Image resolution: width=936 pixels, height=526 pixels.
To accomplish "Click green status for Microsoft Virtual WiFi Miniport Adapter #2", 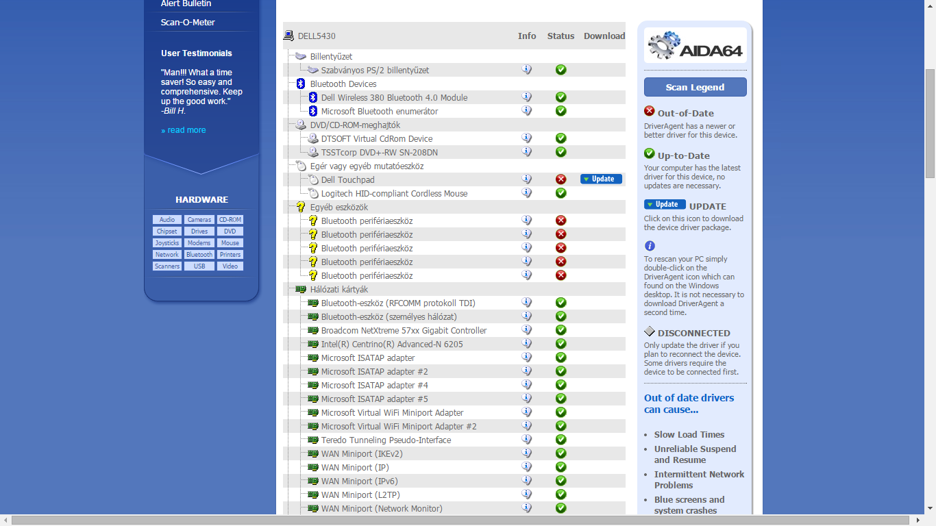I will pyautogui.click(x=561, y=426).
